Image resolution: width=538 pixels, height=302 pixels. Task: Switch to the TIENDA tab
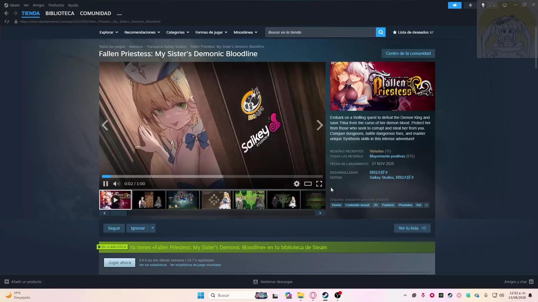31,13
